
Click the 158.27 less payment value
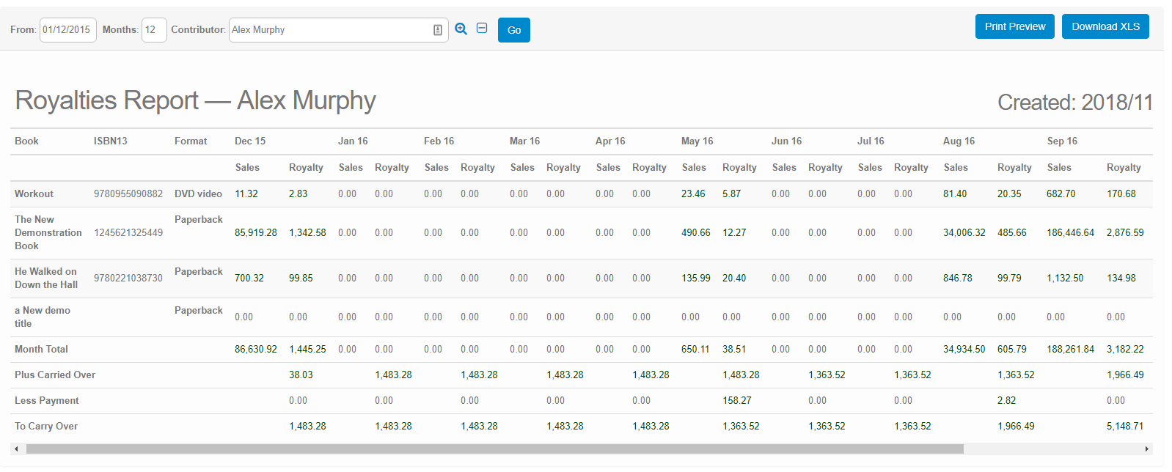[737, 400]
